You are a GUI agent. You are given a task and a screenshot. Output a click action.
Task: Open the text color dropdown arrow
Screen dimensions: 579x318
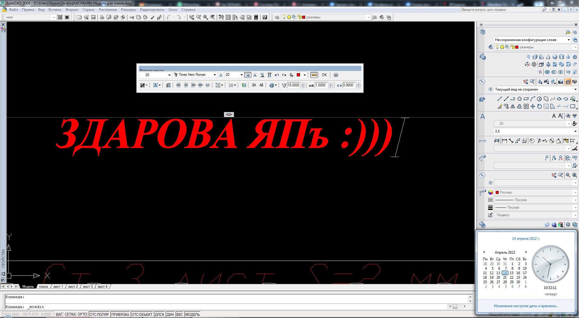pyautogui.click(x=305, y=75)
